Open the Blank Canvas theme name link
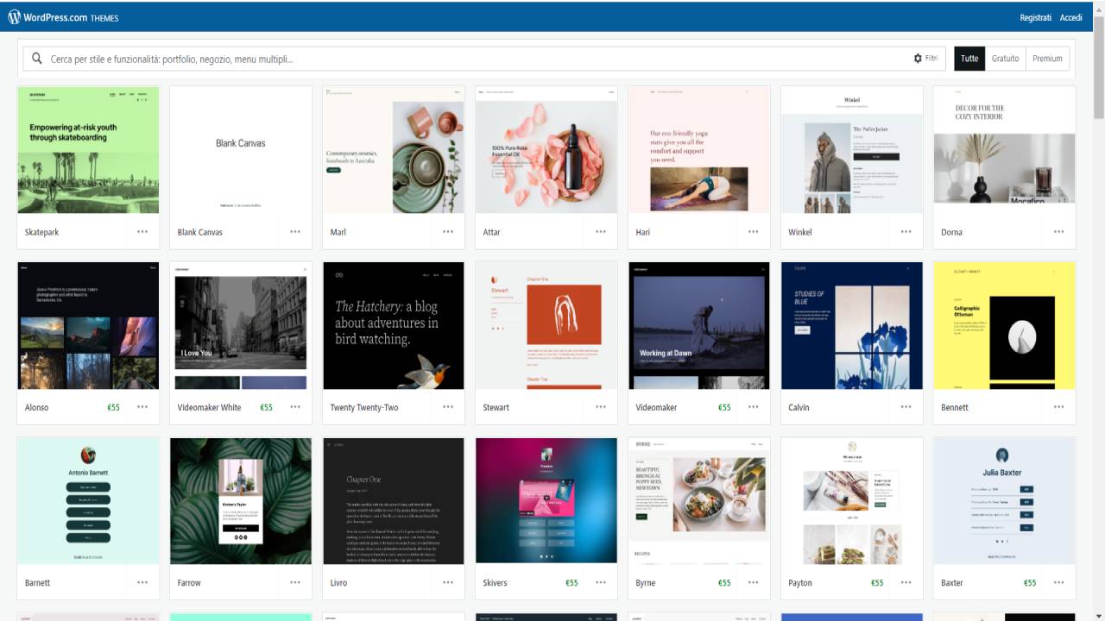 tap(199, 232)
